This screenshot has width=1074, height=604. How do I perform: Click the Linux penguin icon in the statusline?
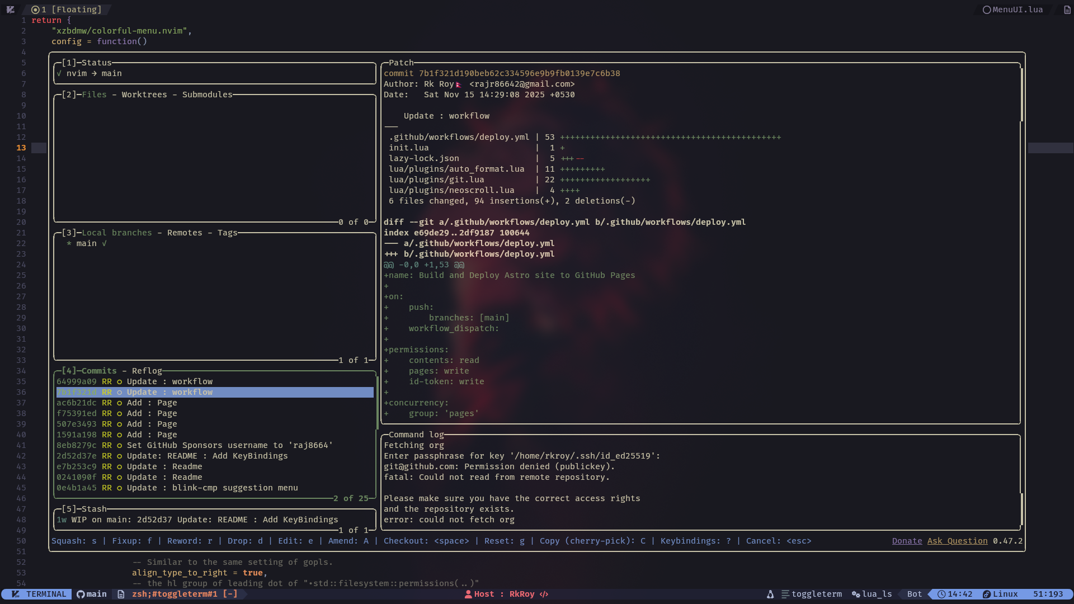[986, 594]
